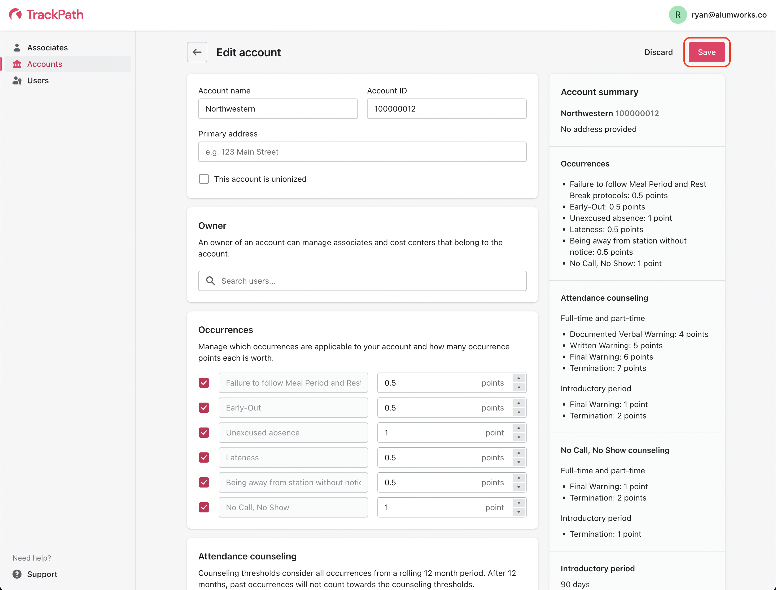
Task: Open Associates in the sidebar
Action: coord(47,47)
